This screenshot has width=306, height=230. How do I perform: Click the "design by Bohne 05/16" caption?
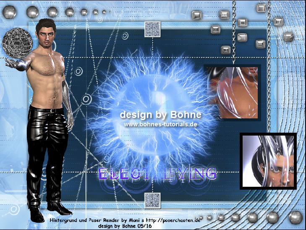click(125, 226)
